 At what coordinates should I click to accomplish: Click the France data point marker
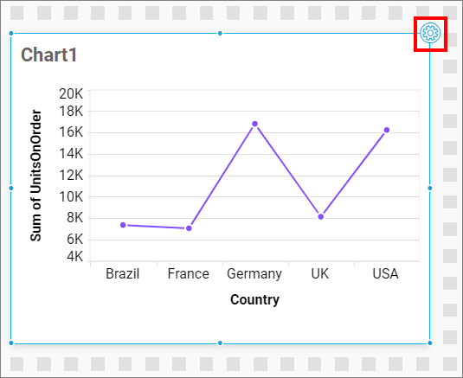(x=189, y=228)
